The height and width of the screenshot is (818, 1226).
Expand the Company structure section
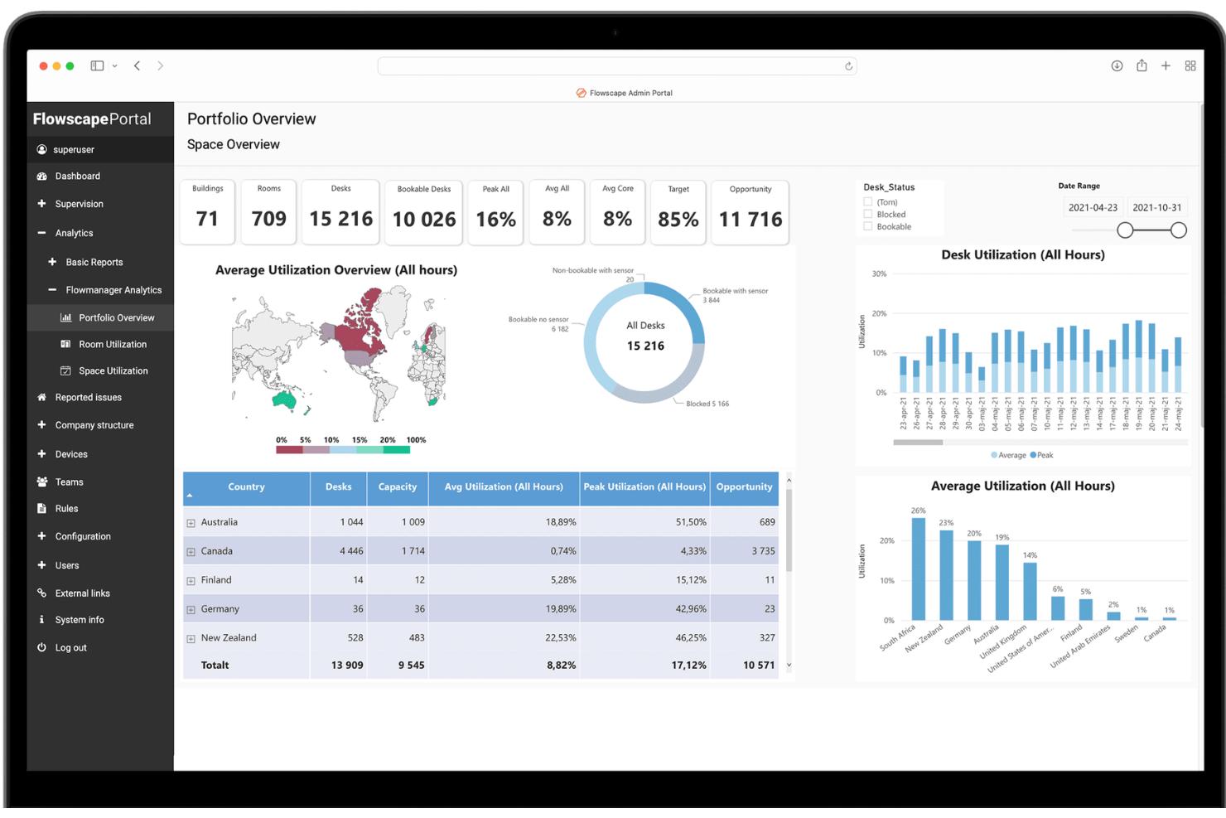coord(41,424)
